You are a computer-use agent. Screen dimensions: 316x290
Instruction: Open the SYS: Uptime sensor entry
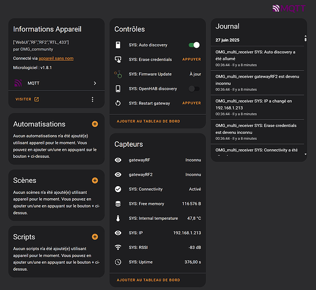(x=158, y=262)
